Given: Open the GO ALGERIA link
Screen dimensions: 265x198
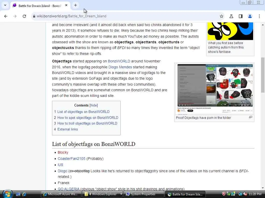Looking at the screenshot, I should (68, 189).
